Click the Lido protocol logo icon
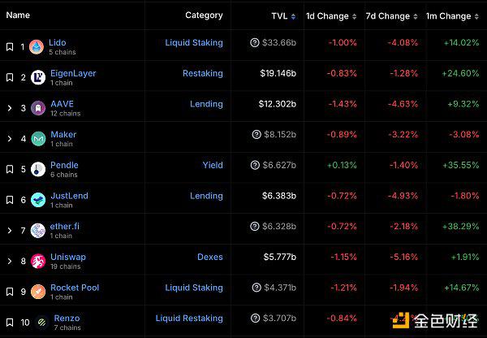Viewport: 487px width, 338px height. [x=37, y=46]
